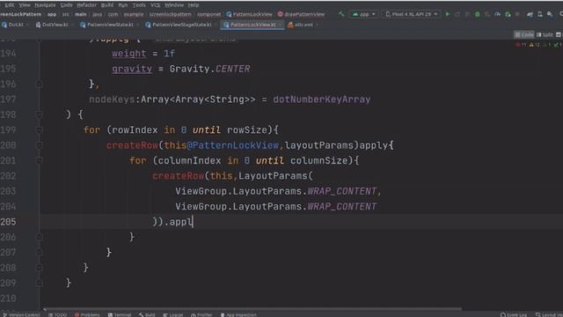Image resolution: width=563 pixels, height=317 pixels.
Task: Switch to the PatternViewState.kt tab
Action: tap(110, 25)
